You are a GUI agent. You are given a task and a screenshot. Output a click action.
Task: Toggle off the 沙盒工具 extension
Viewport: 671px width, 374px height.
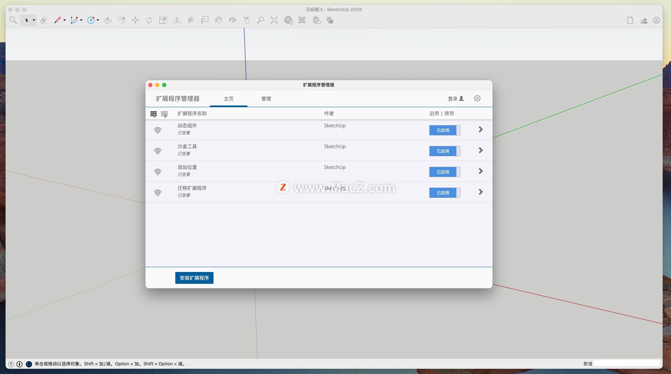coord(445,151)
